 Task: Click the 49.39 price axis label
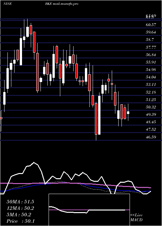pyautogui.click(x=151, y=115)
